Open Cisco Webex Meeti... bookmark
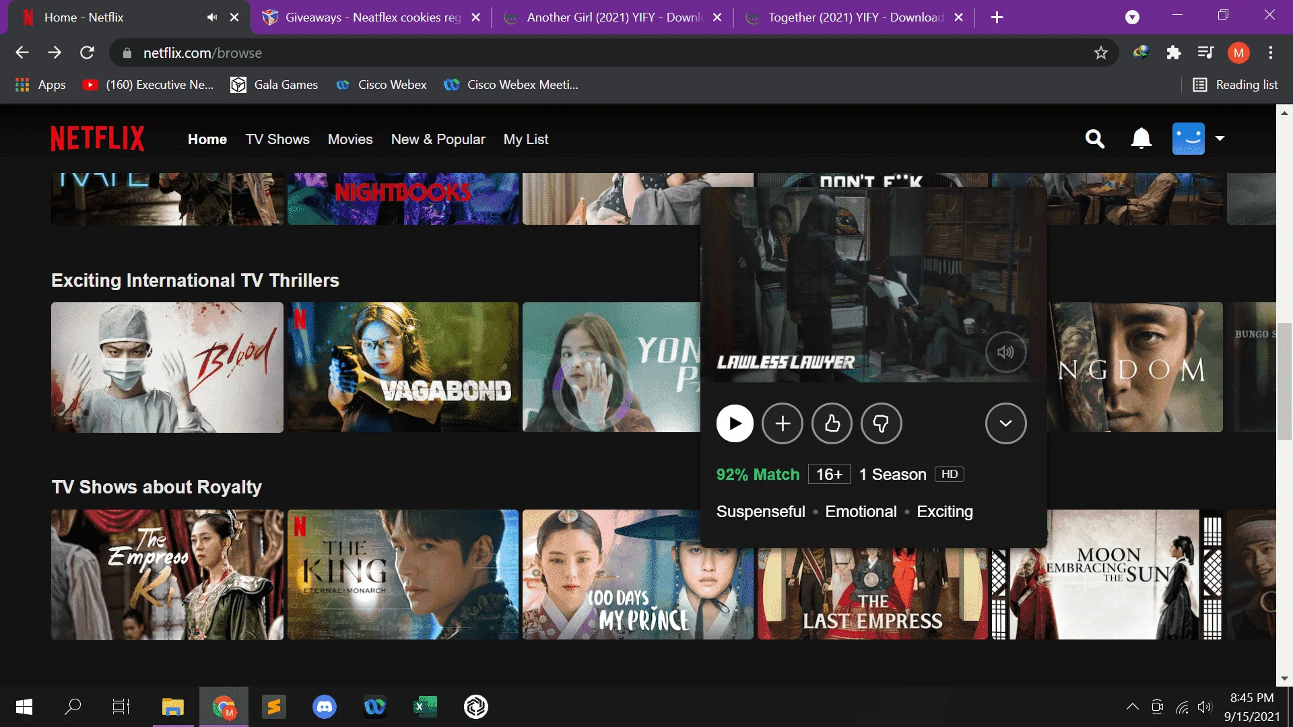Image resolution: width=1293 pixels, height=727 pixels. (x=511, y=85)
